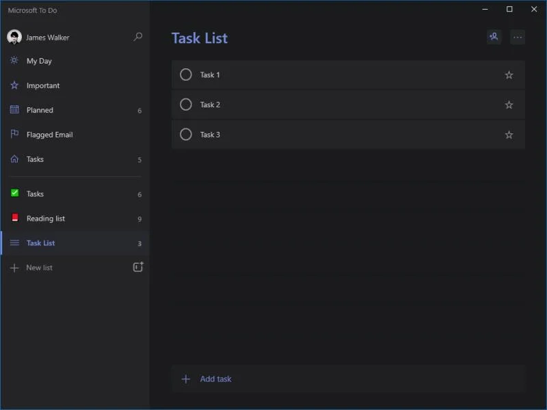Go to the Important list

coord(75,85)
